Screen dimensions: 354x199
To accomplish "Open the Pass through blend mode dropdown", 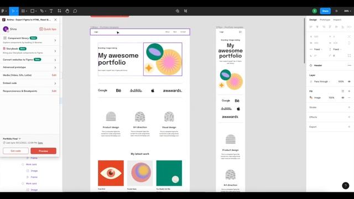I will [322, 81].
